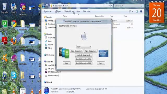Click the calendar gadget showing May 20
The width and height of the screenshot is (167, 94).
click(x=157, y=12)
